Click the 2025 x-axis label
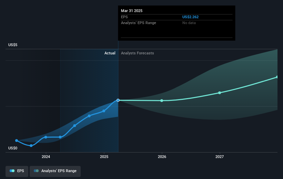This screenshot has height=179, width=283. coord(104,157)
